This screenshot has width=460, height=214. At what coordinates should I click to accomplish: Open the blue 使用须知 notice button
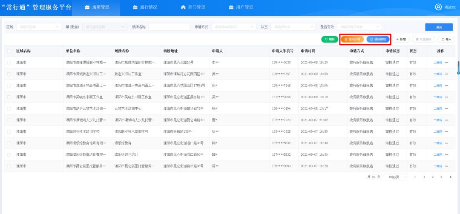click(x=378, y=39)
